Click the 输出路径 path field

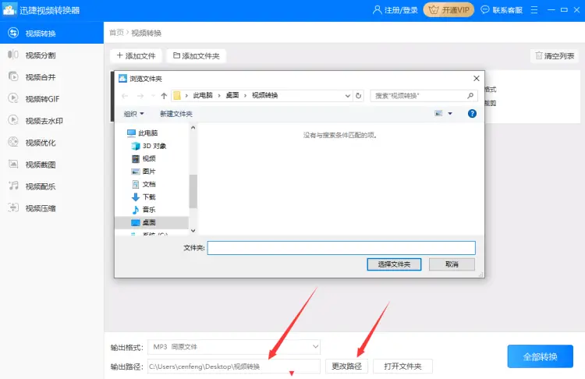[x=234, y=367]
